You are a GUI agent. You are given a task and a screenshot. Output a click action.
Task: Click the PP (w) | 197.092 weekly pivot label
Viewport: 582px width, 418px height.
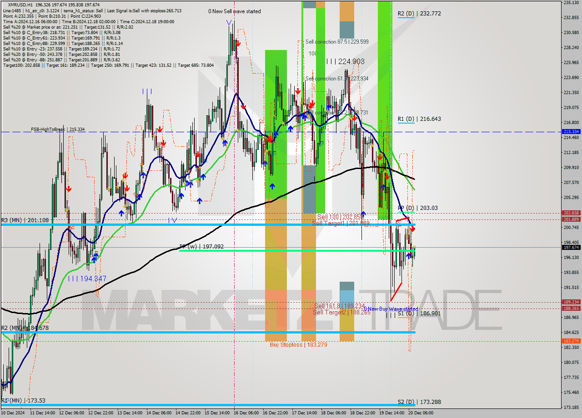coord(201,247)
